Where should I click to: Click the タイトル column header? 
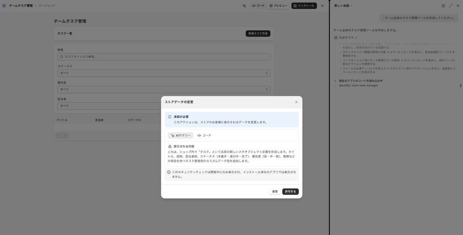point(62,120)
